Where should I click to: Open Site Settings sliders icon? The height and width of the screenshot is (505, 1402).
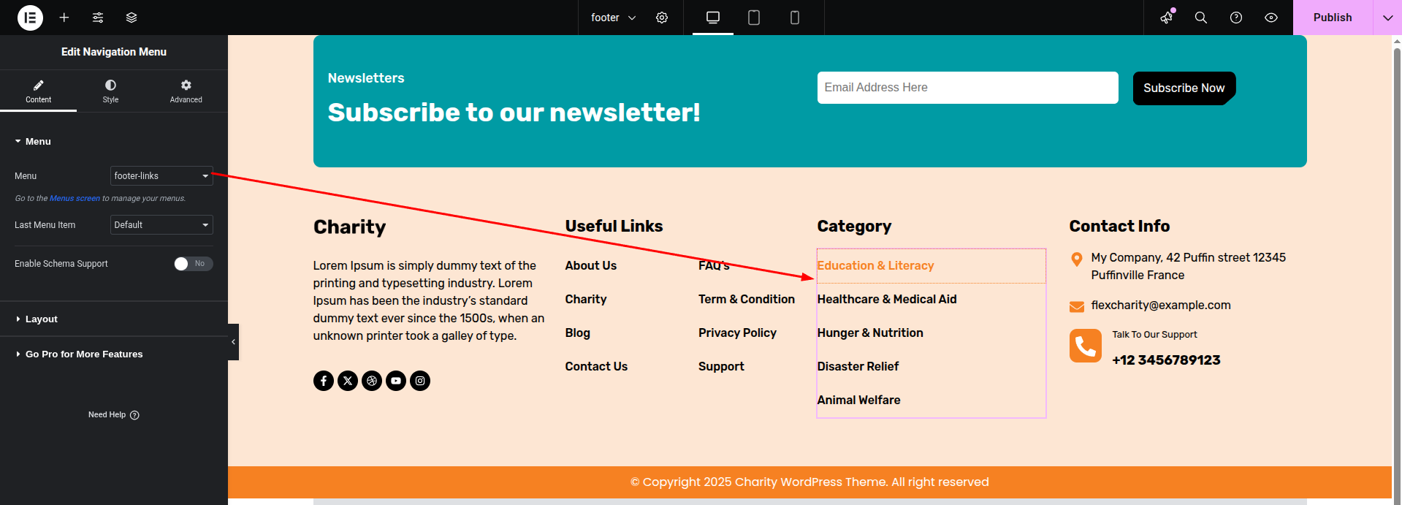(98, 18)
